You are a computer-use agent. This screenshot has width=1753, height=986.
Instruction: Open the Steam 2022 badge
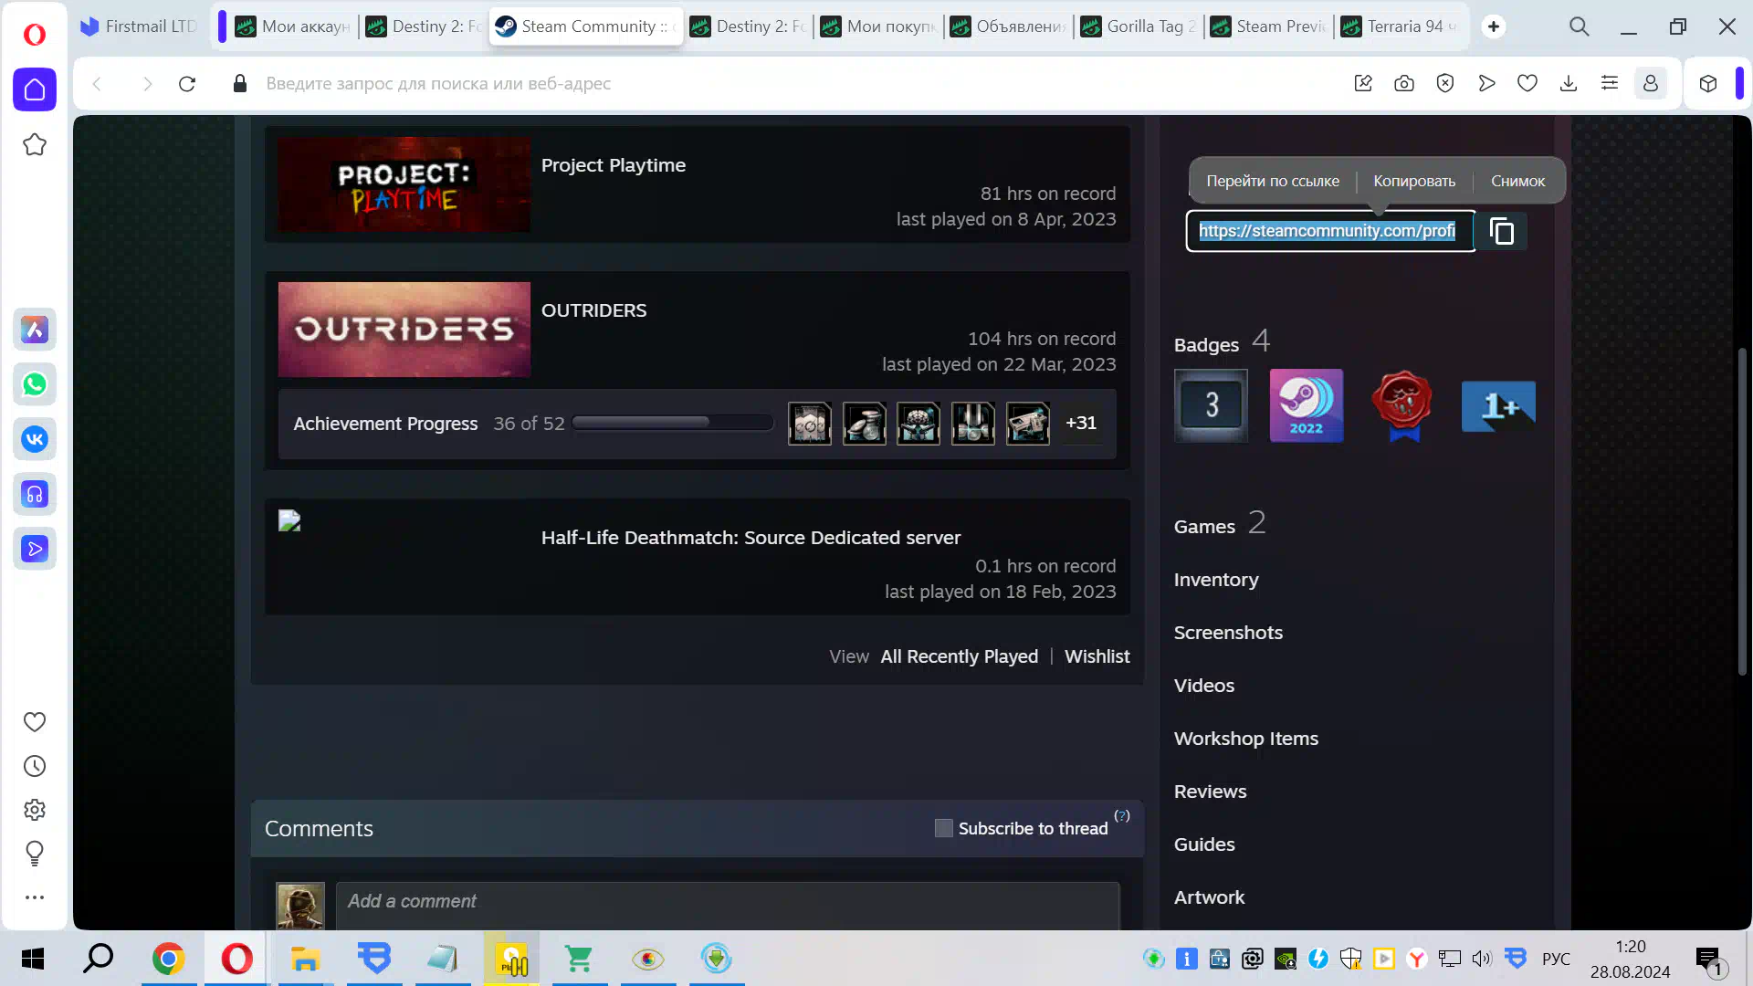pos(1307,405)
